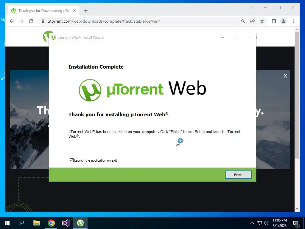The image size is (305, 229).
Task: Show hidden tray icons
Action: click(252, 223)
